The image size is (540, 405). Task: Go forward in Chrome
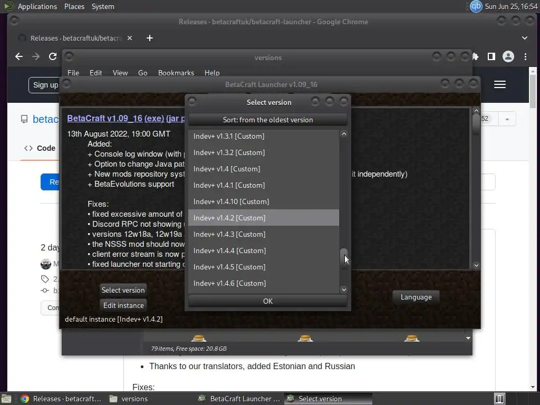coord(36,56)
